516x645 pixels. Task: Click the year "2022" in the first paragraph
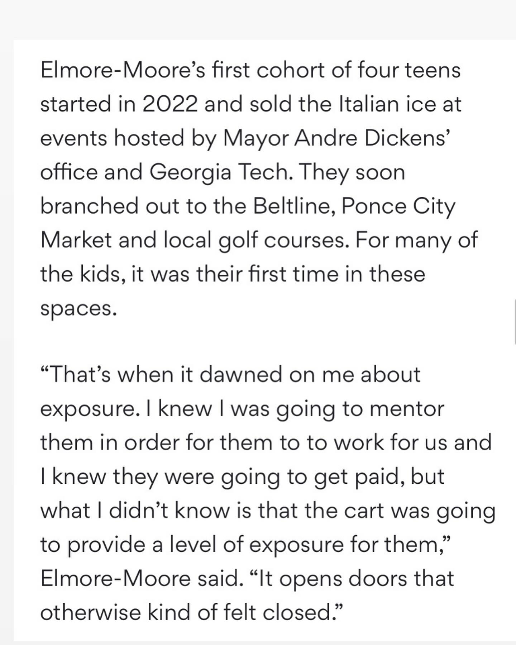tap(170, 104)
